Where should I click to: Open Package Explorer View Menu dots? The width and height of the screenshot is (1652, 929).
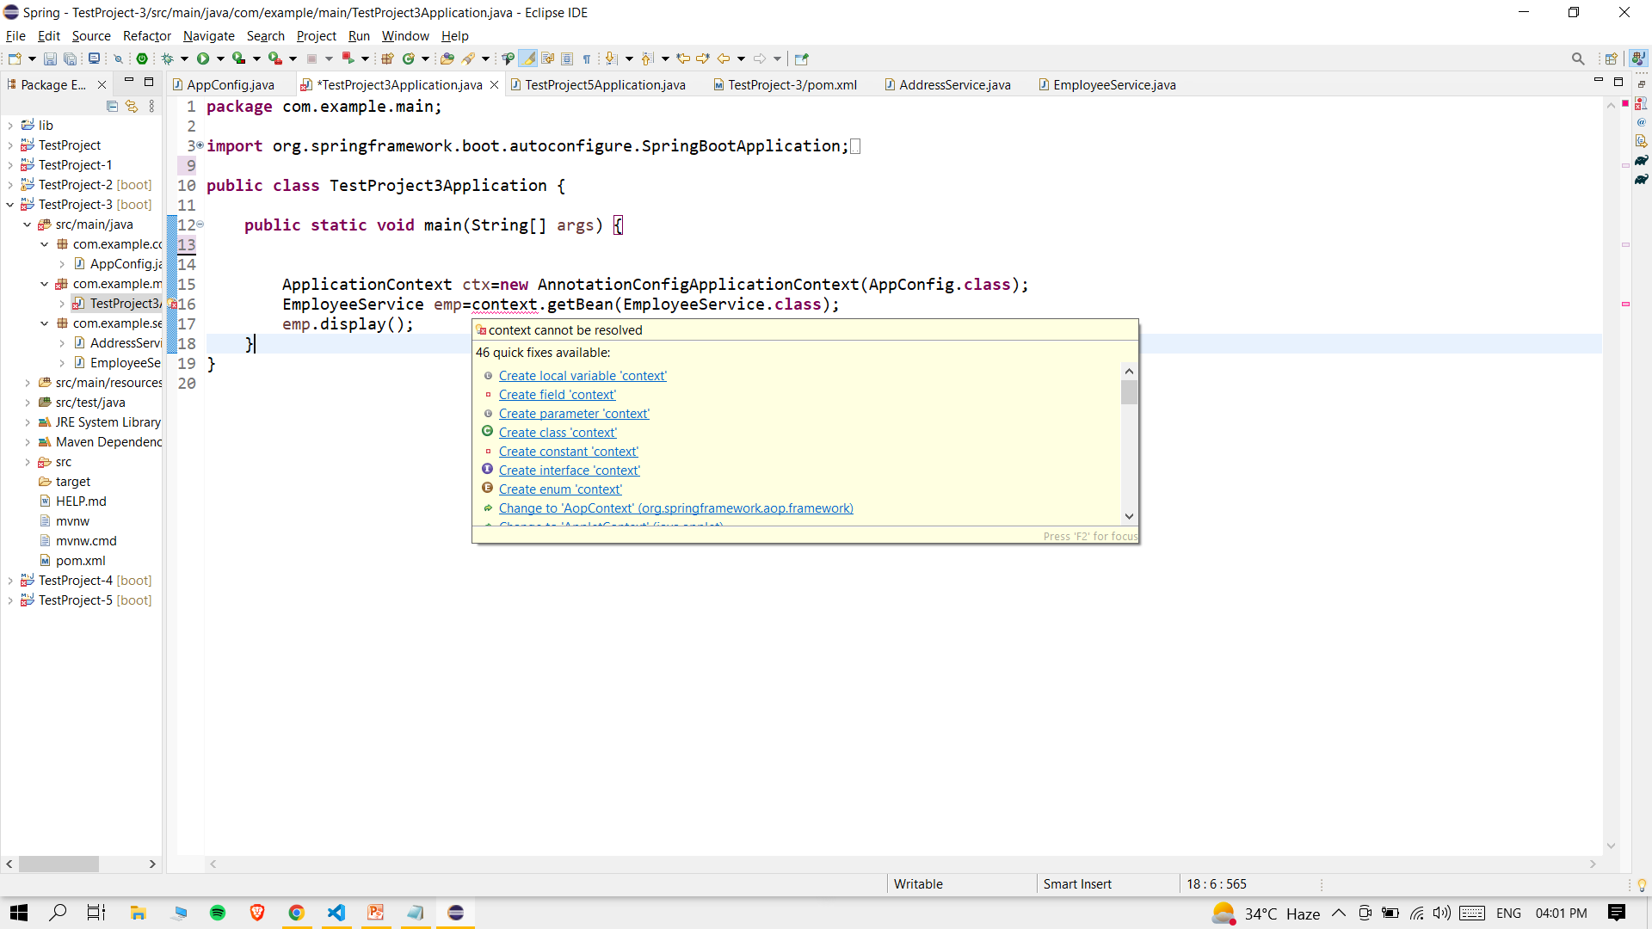[152, 106]
